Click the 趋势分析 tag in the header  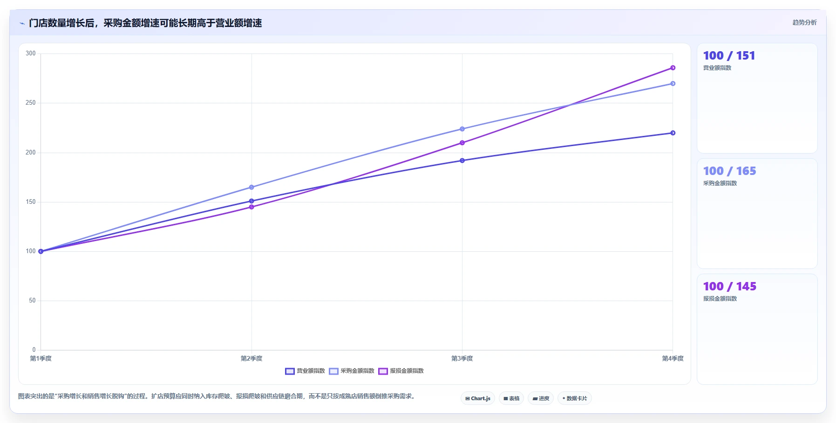pyautogui.click(x=804, y=22)
